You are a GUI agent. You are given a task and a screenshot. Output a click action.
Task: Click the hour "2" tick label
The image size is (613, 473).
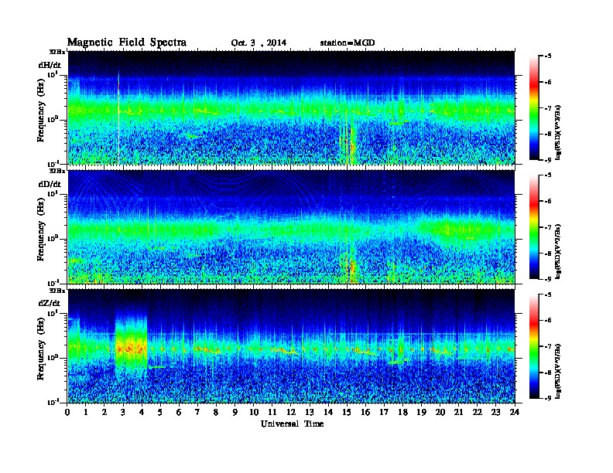pyautogui.click(x=104, y=413)
